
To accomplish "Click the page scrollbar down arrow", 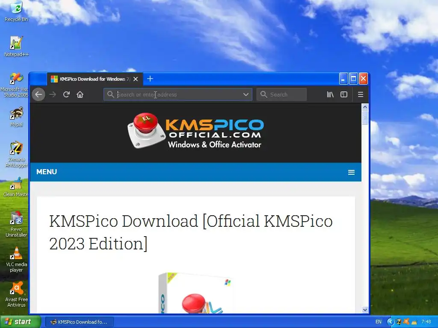I will [x=365, y=310].
